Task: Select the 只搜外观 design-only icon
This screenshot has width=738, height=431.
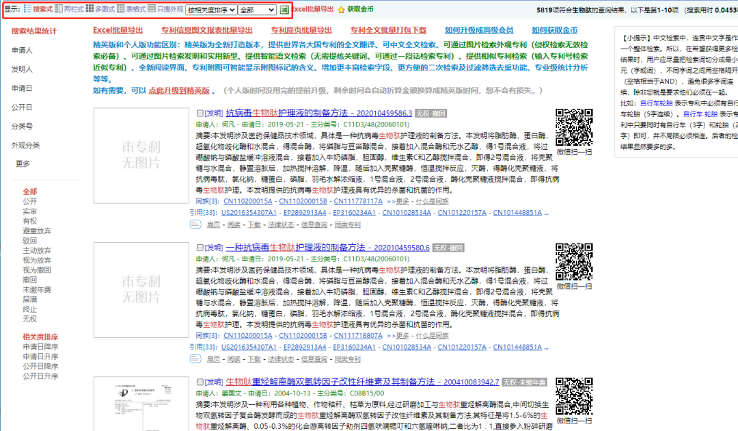Action: tap(152, 9)
